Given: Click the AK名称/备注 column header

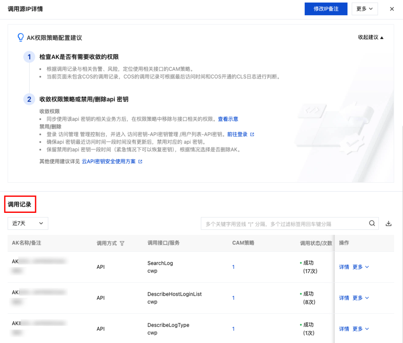Looking at the screenshot, I should point(26,243).
